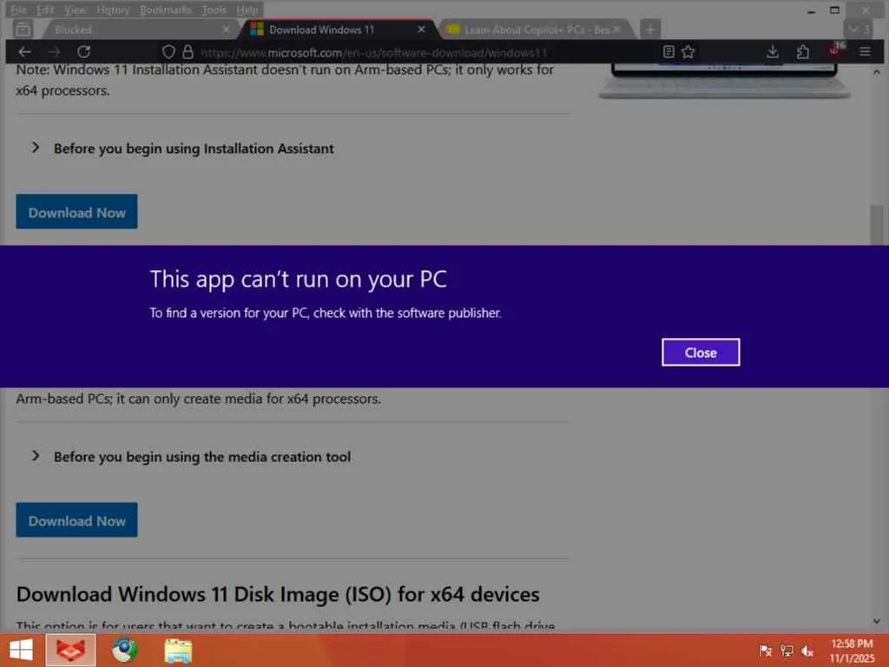Viewport: 889px width, 667px height.
Task: Click the taskbar clock showing 12:58 PM
Action: click(853, 650)
